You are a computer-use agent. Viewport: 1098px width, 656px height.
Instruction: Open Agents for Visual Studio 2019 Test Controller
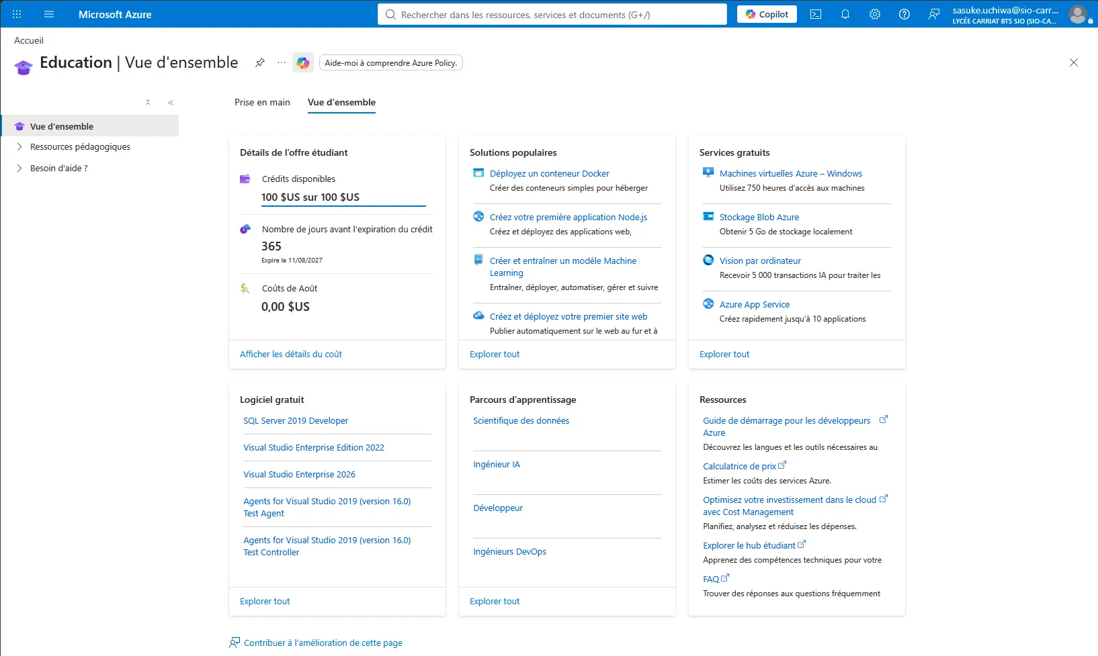(x=327, y=546)
